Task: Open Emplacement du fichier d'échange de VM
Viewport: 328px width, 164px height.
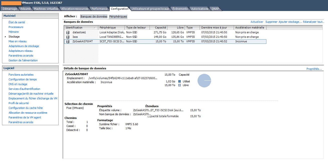Action: coord(33,98)
